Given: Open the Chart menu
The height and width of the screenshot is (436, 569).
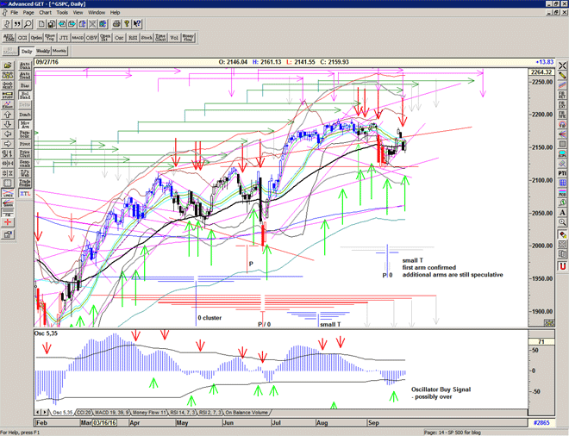Looking at the screenshot, I should click(45, 13).
